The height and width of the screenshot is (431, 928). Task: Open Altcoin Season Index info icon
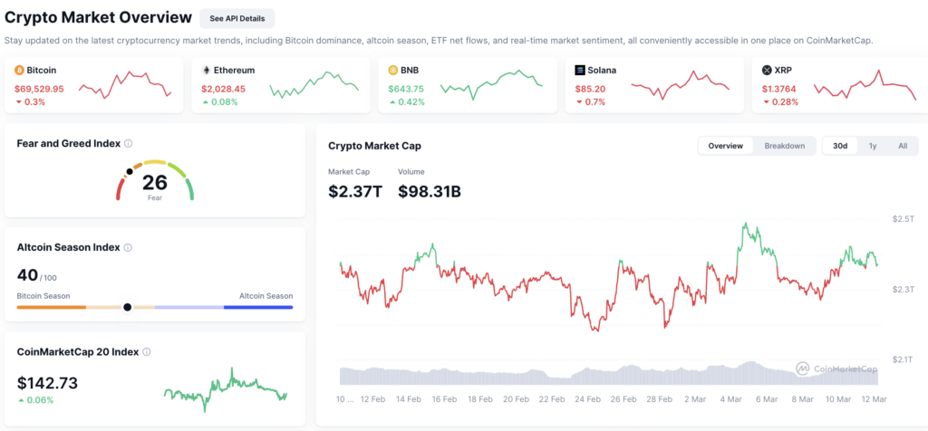tap(128, 248)
